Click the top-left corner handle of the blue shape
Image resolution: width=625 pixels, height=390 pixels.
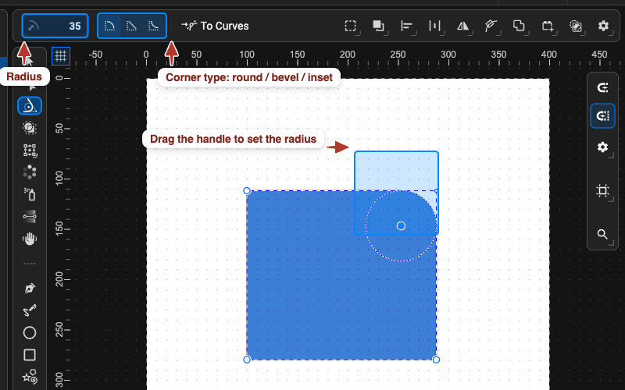247,191
